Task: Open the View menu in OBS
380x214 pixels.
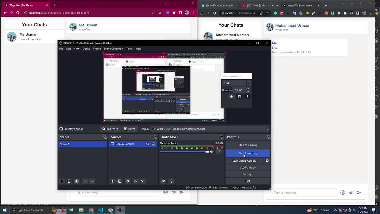Action: coord(77,49)
